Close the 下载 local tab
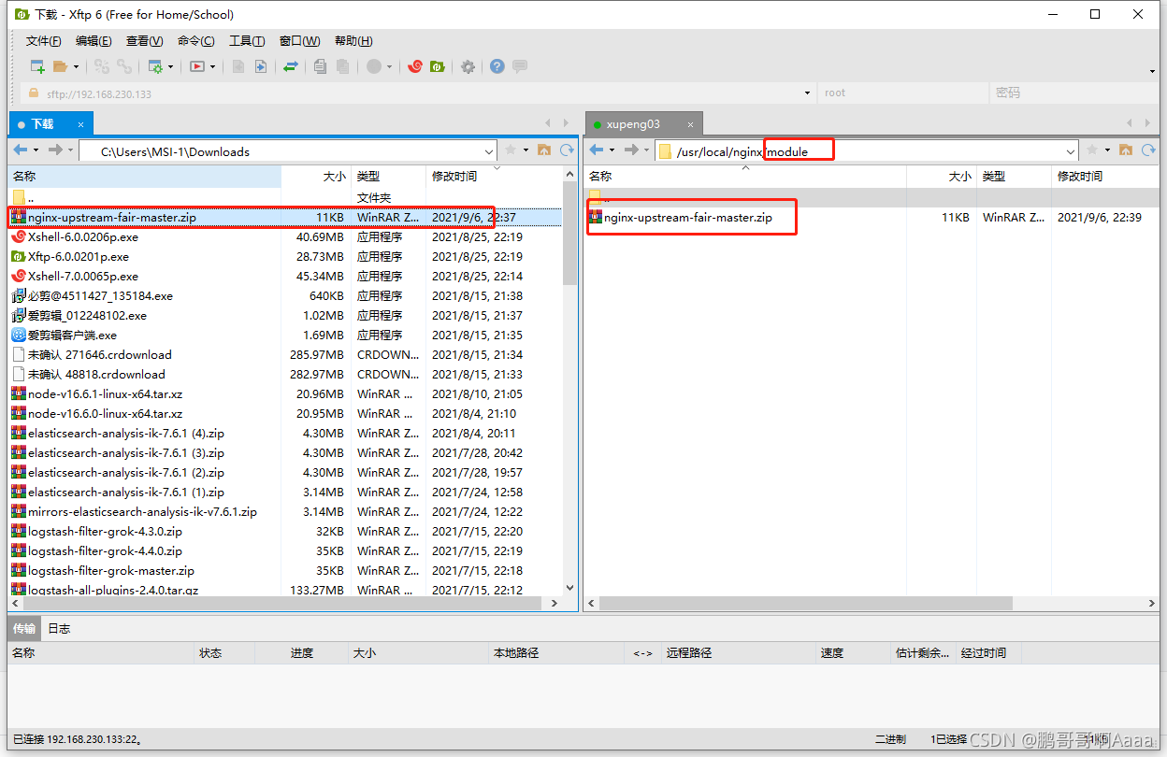The height and width of the screenshot is (757, 1167). pyautogui.click(x=81, y=123)
